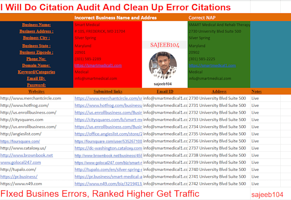The image size is (291, 200).
Task: Select the Address column header
Action: click(219, 91)
